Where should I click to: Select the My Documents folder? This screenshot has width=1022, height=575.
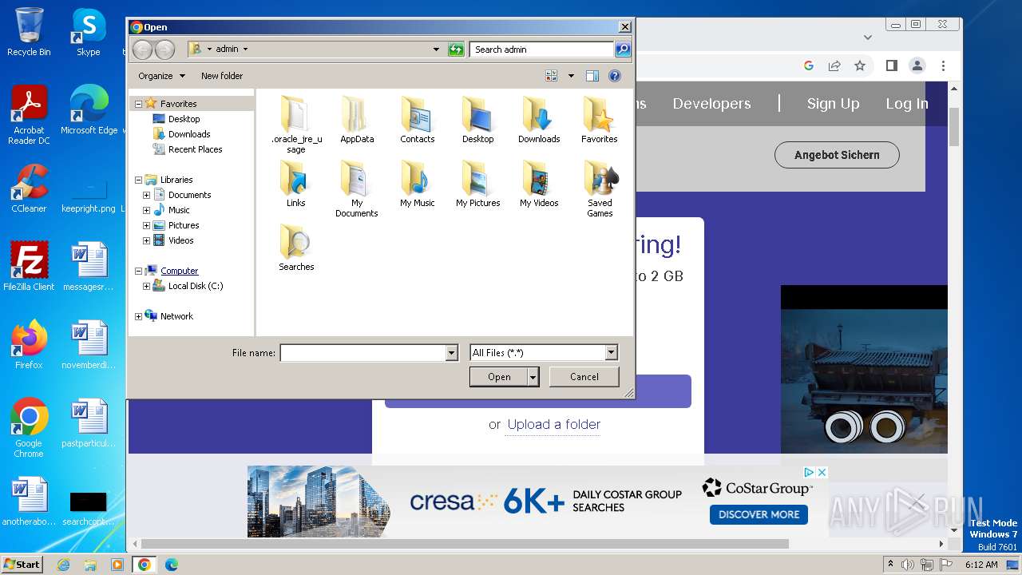357,188
